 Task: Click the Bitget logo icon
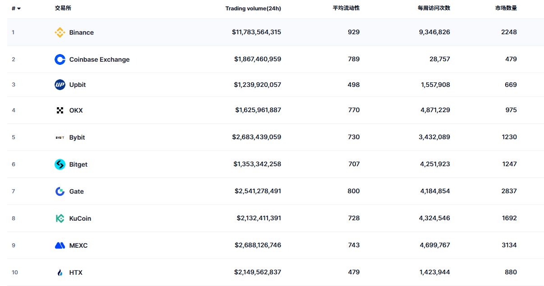(60, 164)
